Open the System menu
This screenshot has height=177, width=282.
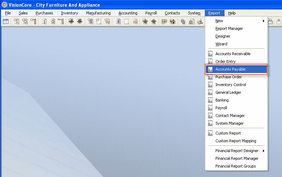pos(194,13)
